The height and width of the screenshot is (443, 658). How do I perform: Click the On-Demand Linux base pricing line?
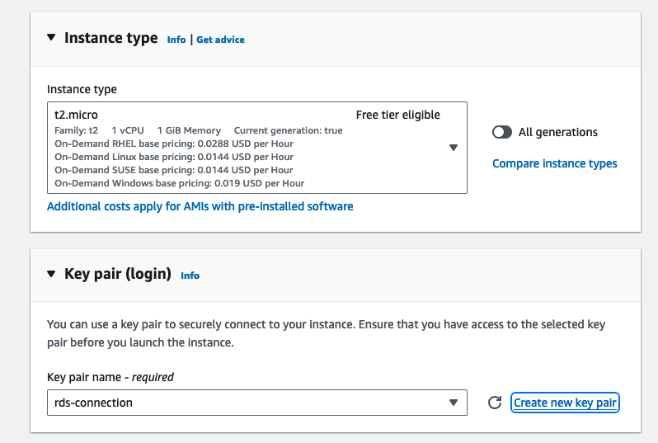coord(173,157)
